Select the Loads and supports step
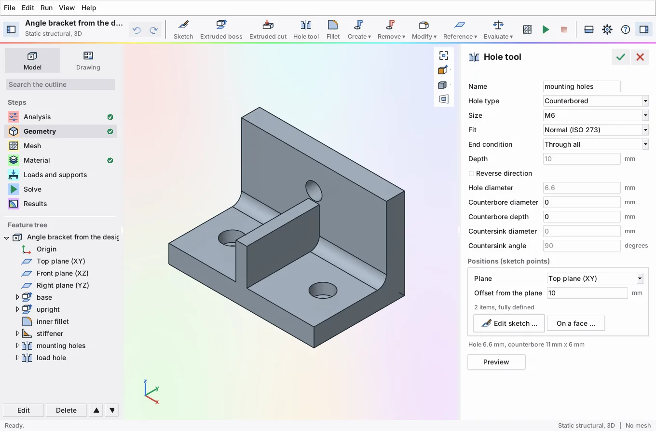The height and width of the screenshot is (431, 656). click(60, 175)
